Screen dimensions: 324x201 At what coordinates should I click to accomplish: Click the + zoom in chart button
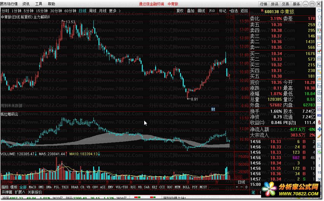click(237, 187)
